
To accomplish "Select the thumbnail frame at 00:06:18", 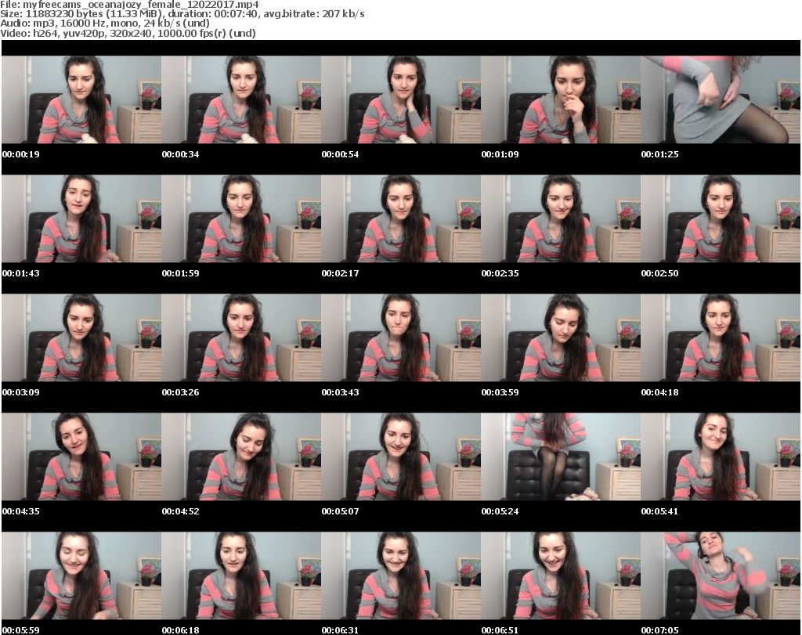I will click(241, 575).
